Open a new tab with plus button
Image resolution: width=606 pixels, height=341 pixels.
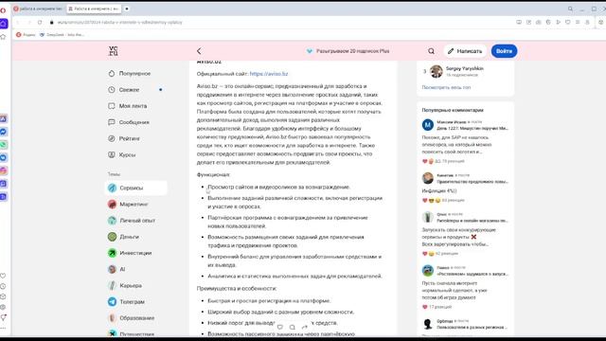click(127, 9)
